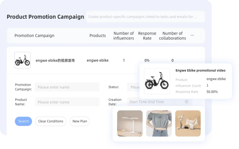Click the 50.00% response rate value
Screen dimensions: 239x149
click(x=212, y=92)
